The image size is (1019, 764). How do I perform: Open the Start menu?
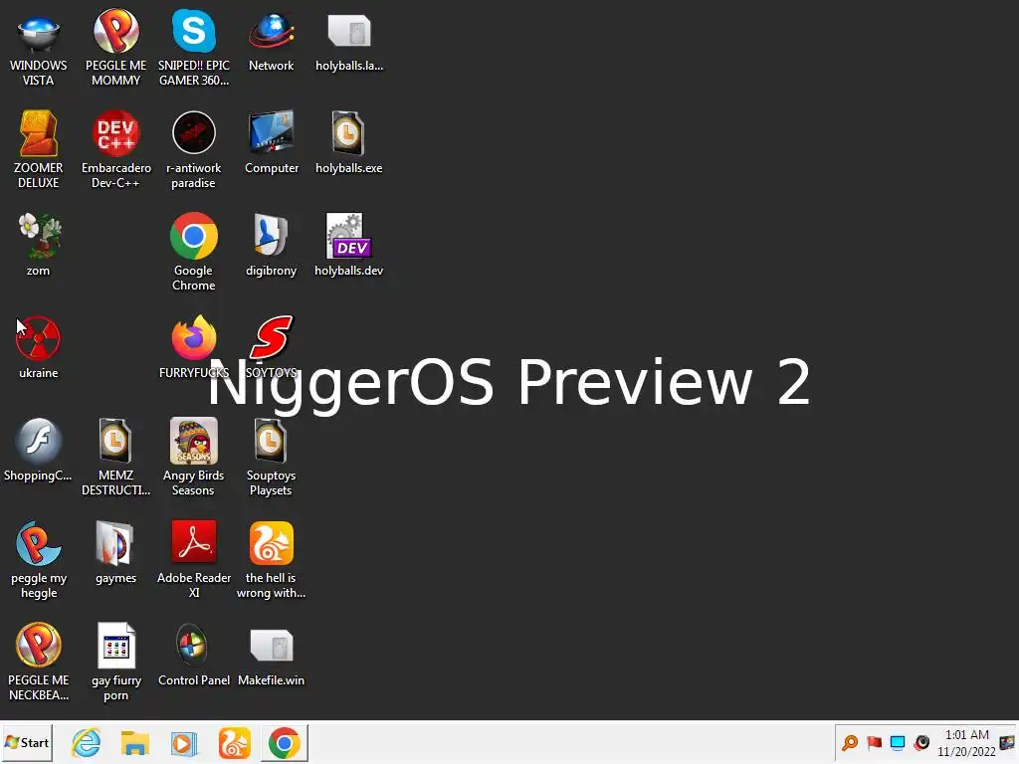pyautogui.click(x=27, y=742)
